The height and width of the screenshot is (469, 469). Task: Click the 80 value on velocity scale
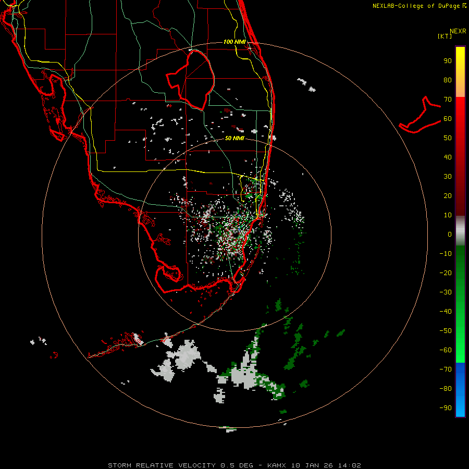(448, 80)
